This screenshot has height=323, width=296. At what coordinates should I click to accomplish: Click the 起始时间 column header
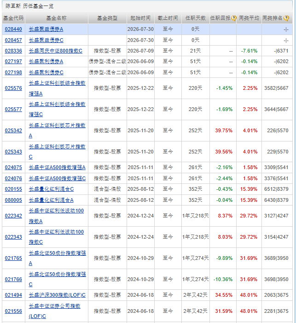140,18
